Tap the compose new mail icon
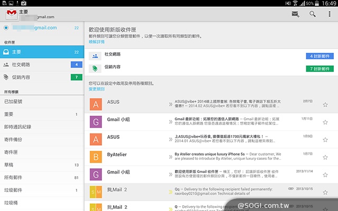 pyautogui.click(x=295, y=14)
